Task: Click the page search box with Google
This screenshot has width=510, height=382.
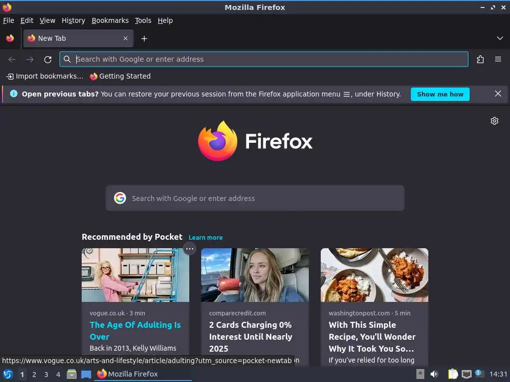Action: 255,198
